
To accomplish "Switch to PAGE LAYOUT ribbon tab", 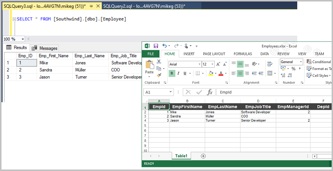I will [214, 54].
